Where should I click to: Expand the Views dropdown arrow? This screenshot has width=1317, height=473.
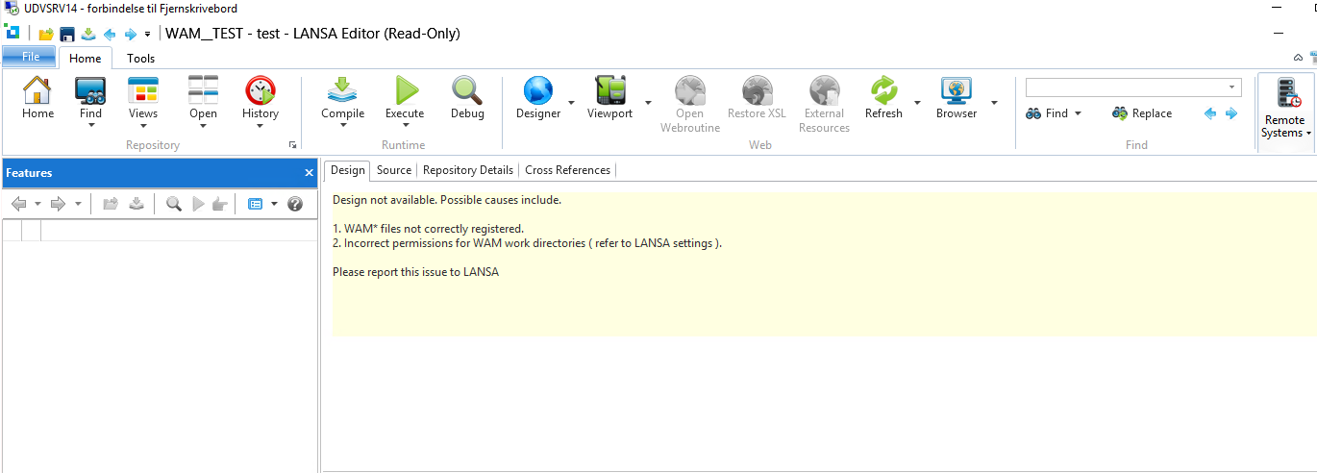pos(143,126)
